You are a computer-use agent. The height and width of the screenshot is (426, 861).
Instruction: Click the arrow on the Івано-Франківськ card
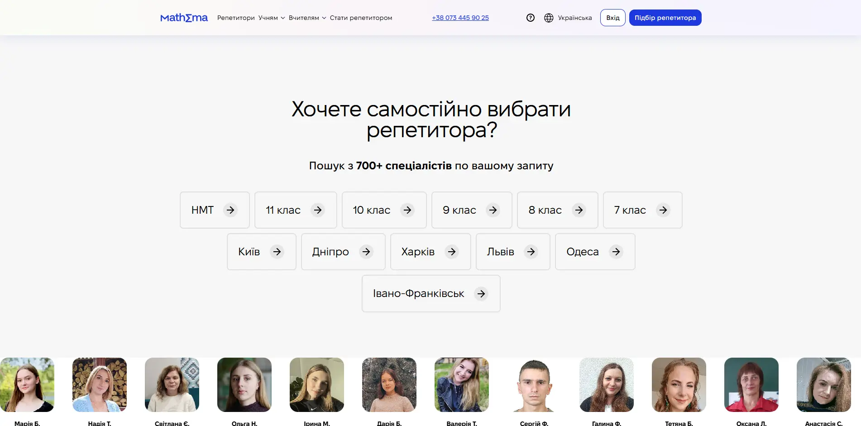[x=482, y=293]
